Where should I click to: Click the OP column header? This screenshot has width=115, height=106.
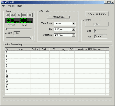click(72, 49)
